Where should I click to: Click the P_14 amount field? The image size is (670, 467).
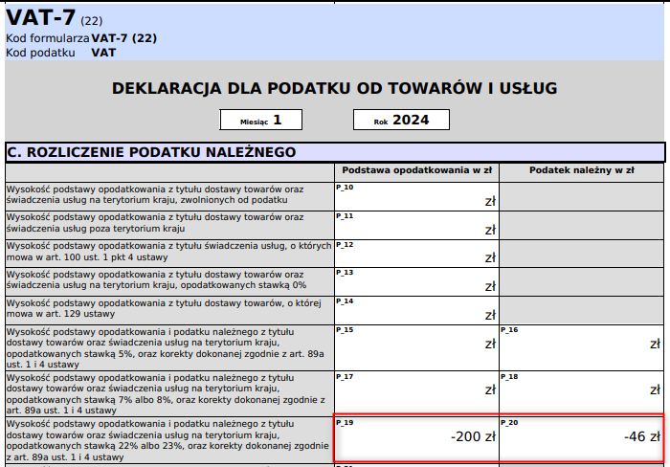coord(415,309)
